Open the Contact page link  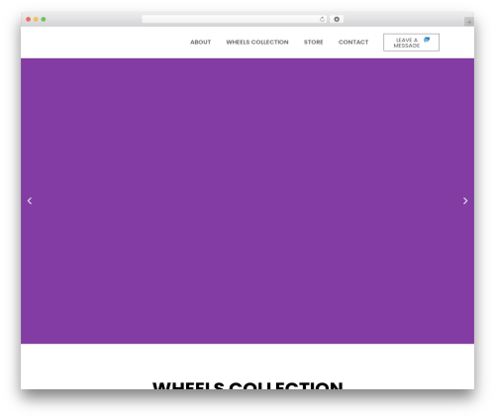click(353, 43)
